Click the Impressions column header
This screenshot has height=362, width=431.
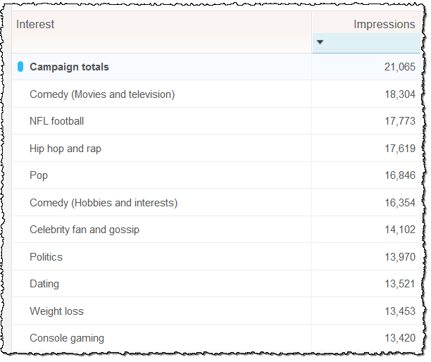(384, 24)
